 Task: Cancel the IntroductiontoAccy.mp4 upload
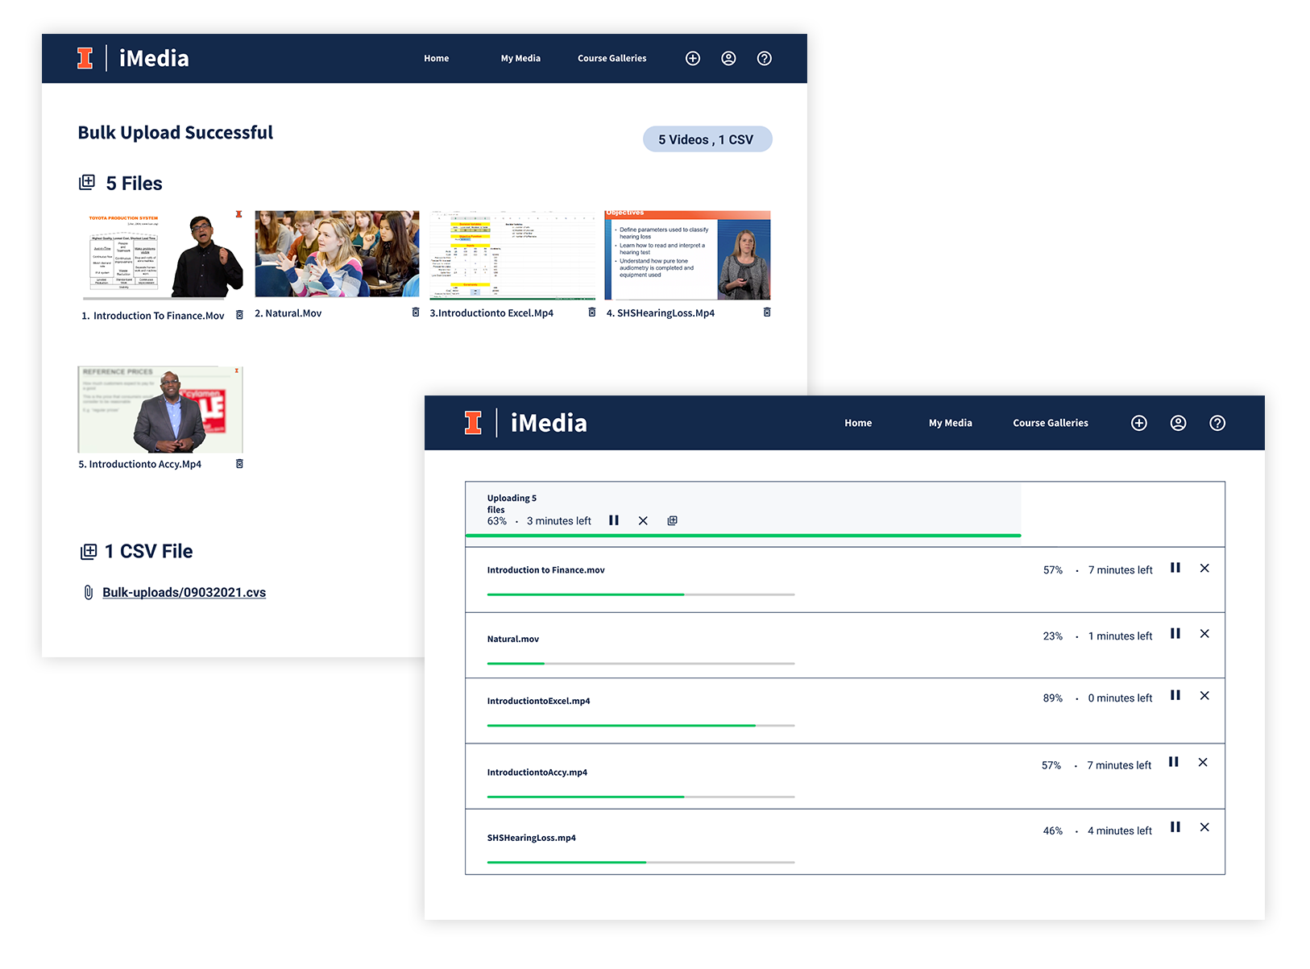[x=1203, y=762]
